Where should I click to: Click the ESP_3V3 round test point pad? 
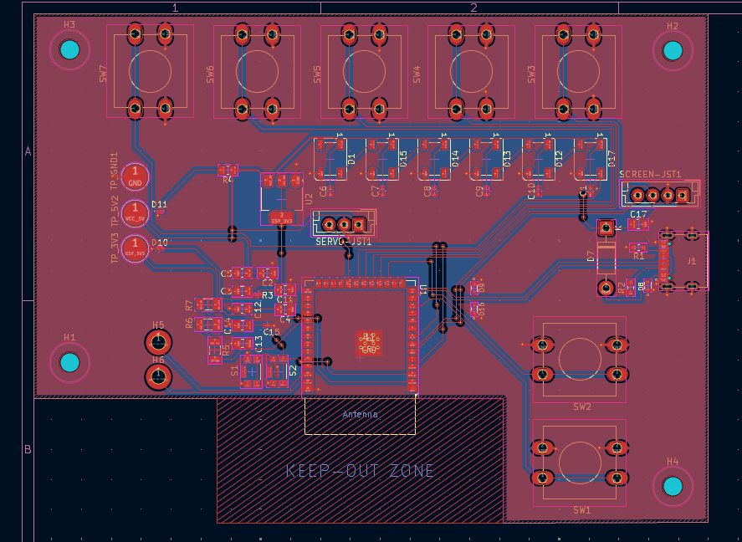136,248
